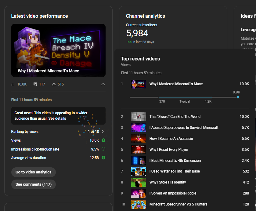This screenshot has height=211, width=256.
Task: Select title "I Solved An Impossible Riddle"
Action: tap(173, 193)
